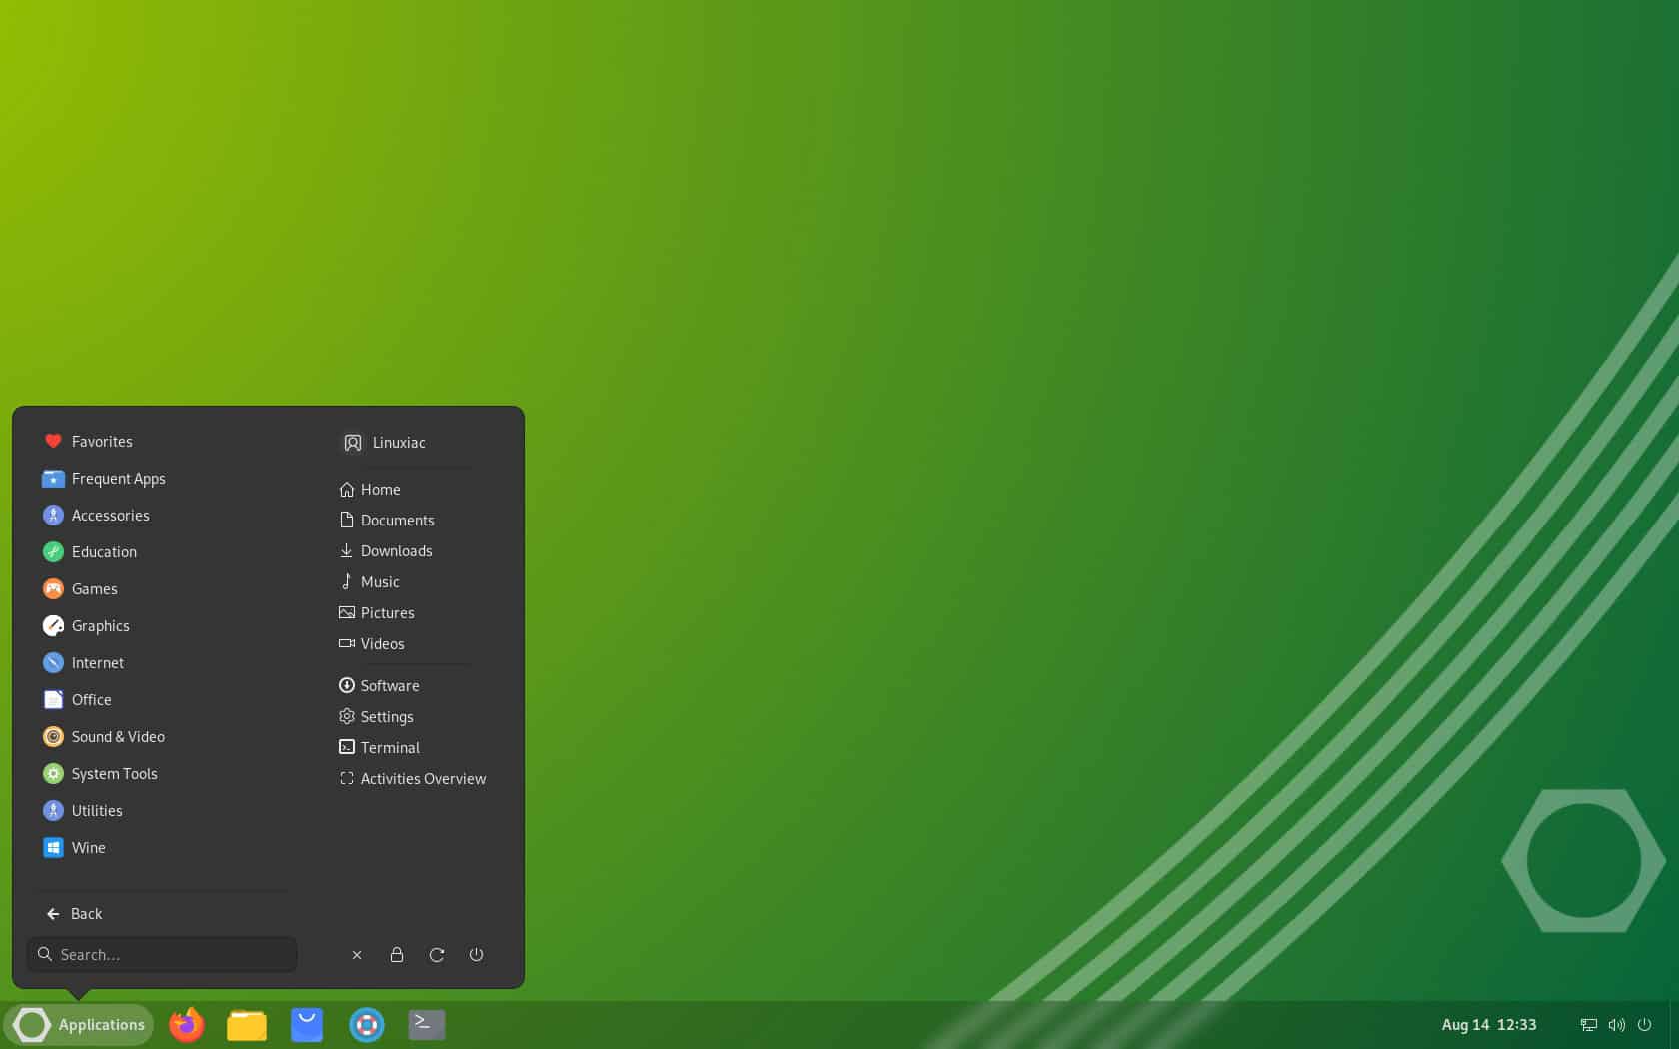1679x1049 pixels.
Task: Open the Terminal shortcut icon
Action: [389, 747]
